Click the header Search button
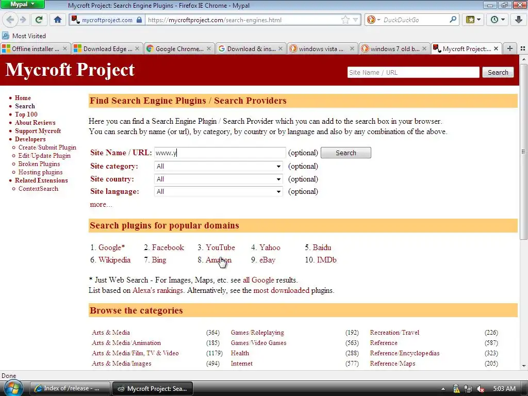This screenshot has height=396, width=528. [498, 72]
